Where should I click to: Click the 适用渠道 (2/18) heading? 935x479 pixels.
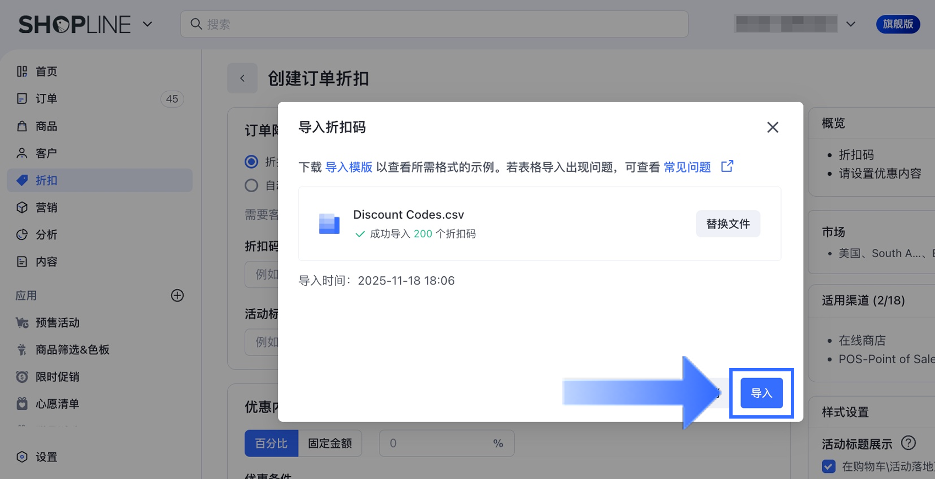[x=864, y=300]
